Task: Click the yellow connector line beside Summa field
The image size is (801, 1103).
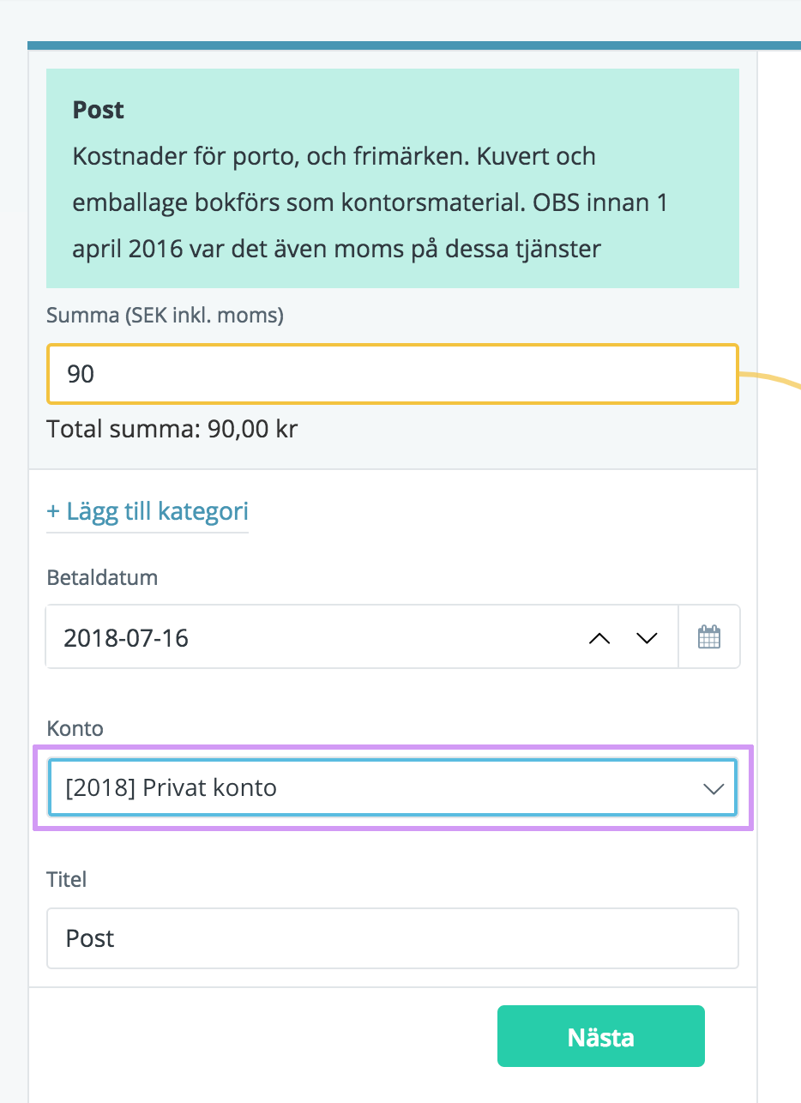Action: pyautogui.click(x=772, y=377)
